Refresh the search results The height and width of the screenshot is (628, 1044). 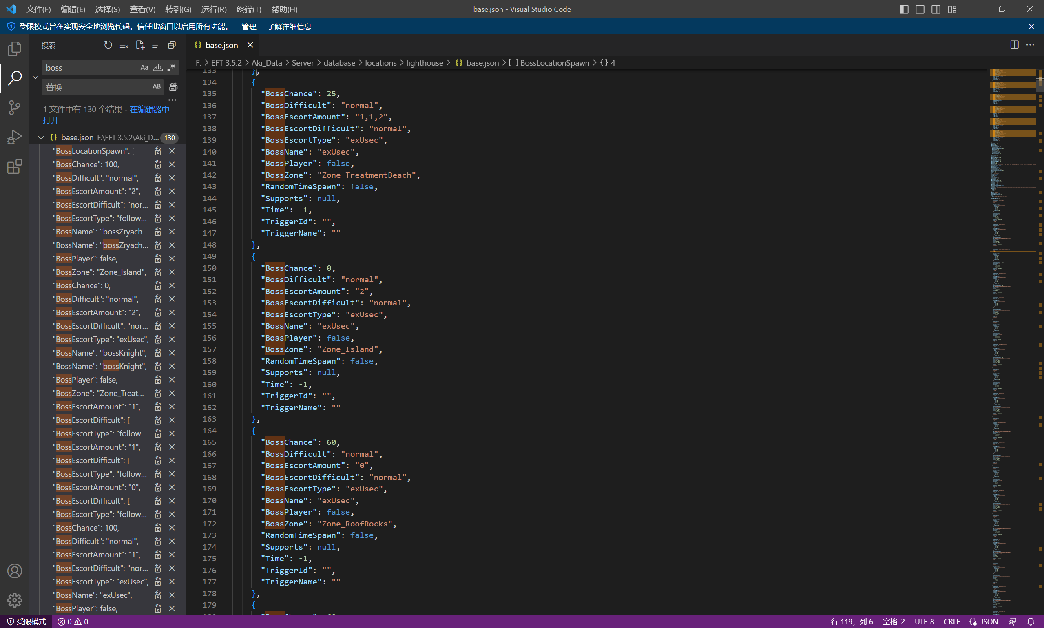point(108,45)
